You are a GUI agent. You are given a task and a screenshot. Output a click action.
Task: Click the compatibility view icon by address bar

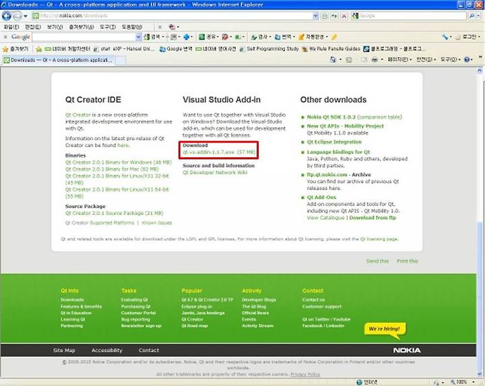[325, 15]
